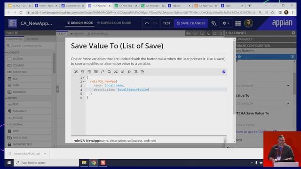Click the interface object icon beside CA_NewApp
The width and height of the screenshot is (301, 169).
[x=13, y=23]
